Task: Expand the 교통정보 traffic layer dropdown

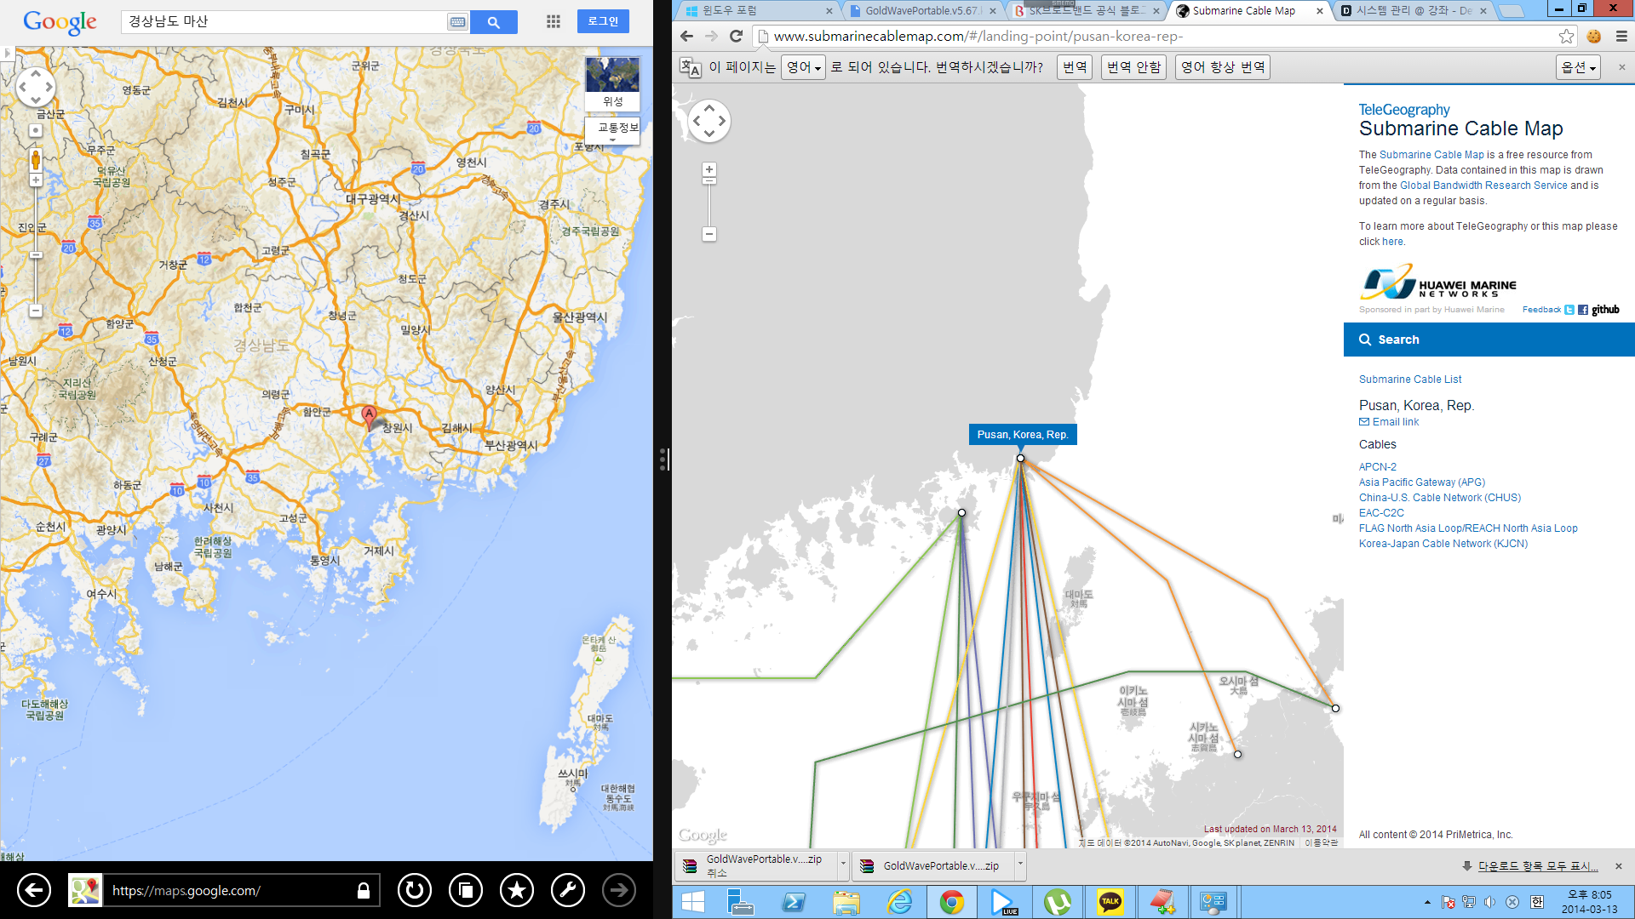Action: [612, 131]
